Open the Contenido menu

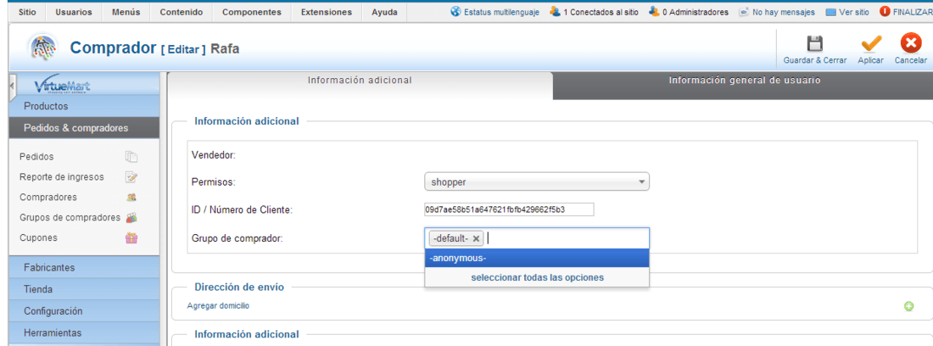pos(182,12)
